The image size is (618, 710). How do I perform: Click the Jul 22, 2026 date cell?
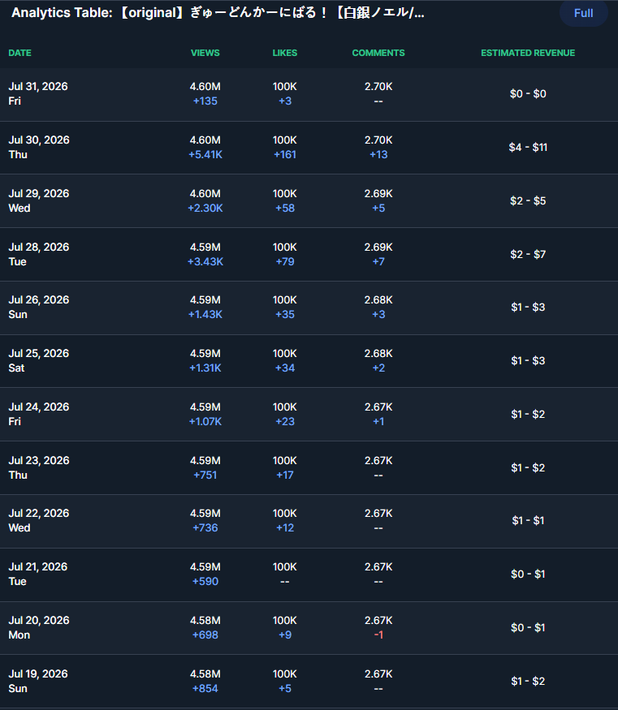pos(39,520)
